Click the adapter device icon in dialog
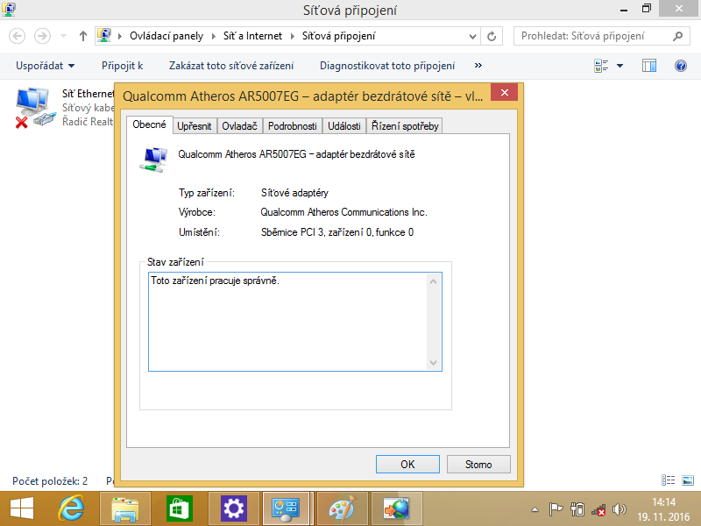Image resolution: width=701 pixels, height=526 pixels. click(153, 160)
